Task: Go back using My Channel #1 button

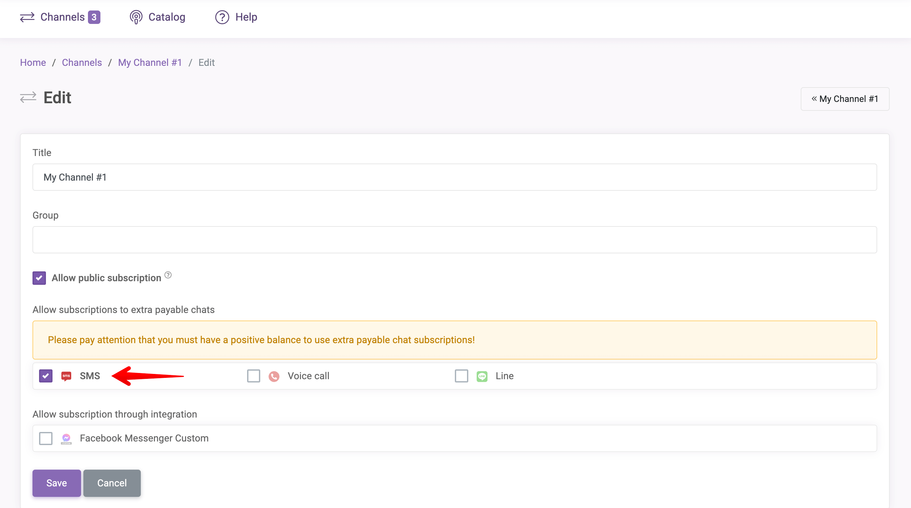Action: (x=844, y=99)
